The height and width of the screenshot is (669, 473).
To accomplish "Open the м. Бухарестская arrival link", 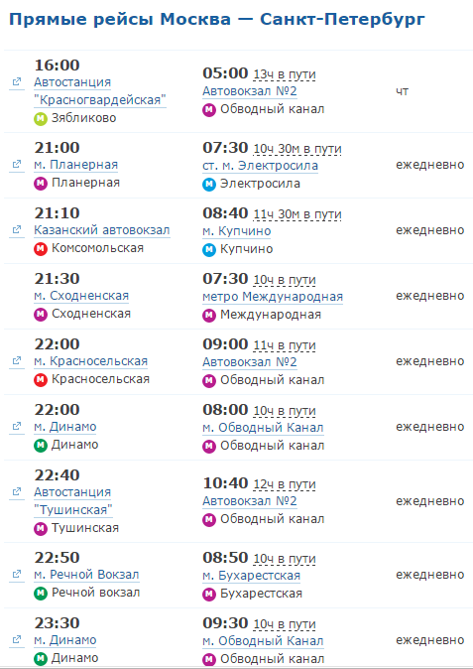I will 252,576.
